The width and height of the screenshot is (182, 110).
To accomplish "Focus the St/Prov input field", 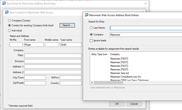I will (x=71, y=78).
